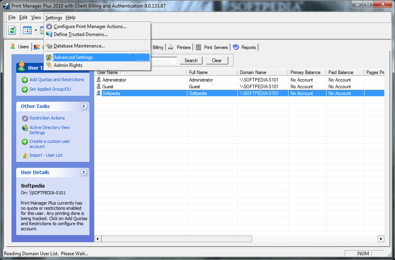Click the gear icon beside Configure Print Manager Actions
395x260 pixels.
tap(49, 27)
